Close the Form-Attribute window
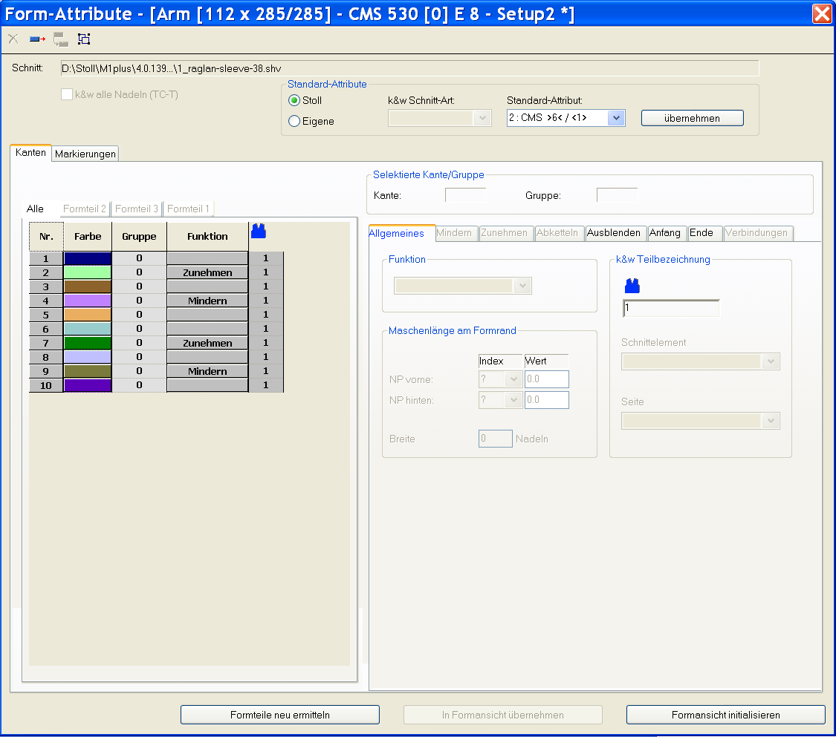This screenshot has height=737, width=836. pyautogui.click(x=822, y=14)
